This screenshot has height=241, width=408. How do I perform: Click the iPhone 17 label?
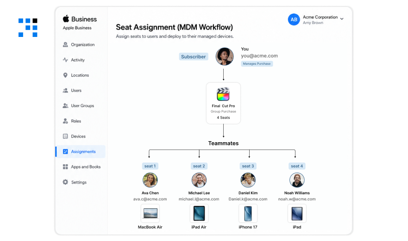[x=248, y=227]
